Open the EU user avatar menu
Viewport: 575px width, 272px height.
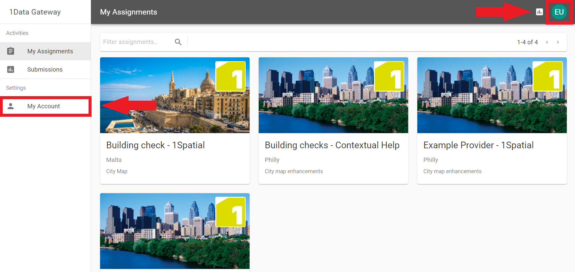point(559,12)
